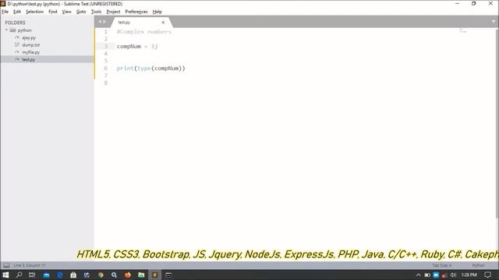Open the Find menu

click(x=52, y=12)
